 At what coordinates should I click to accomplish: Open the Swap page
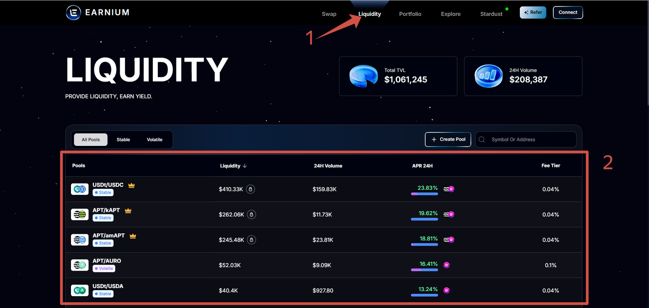pyautogui.click(x=329, y=14)
